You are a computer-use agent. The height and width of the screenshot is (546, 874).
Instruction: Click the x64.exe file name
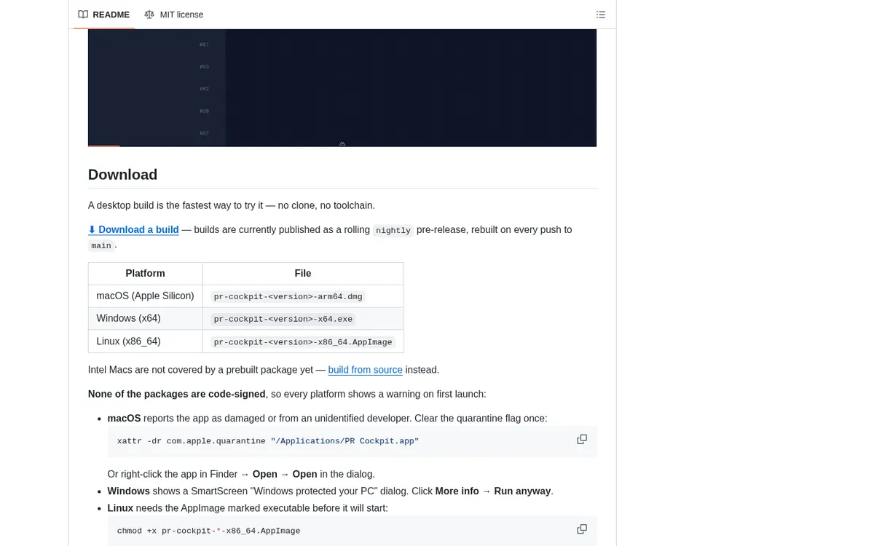pyautogui.click(x=283, y=320)
